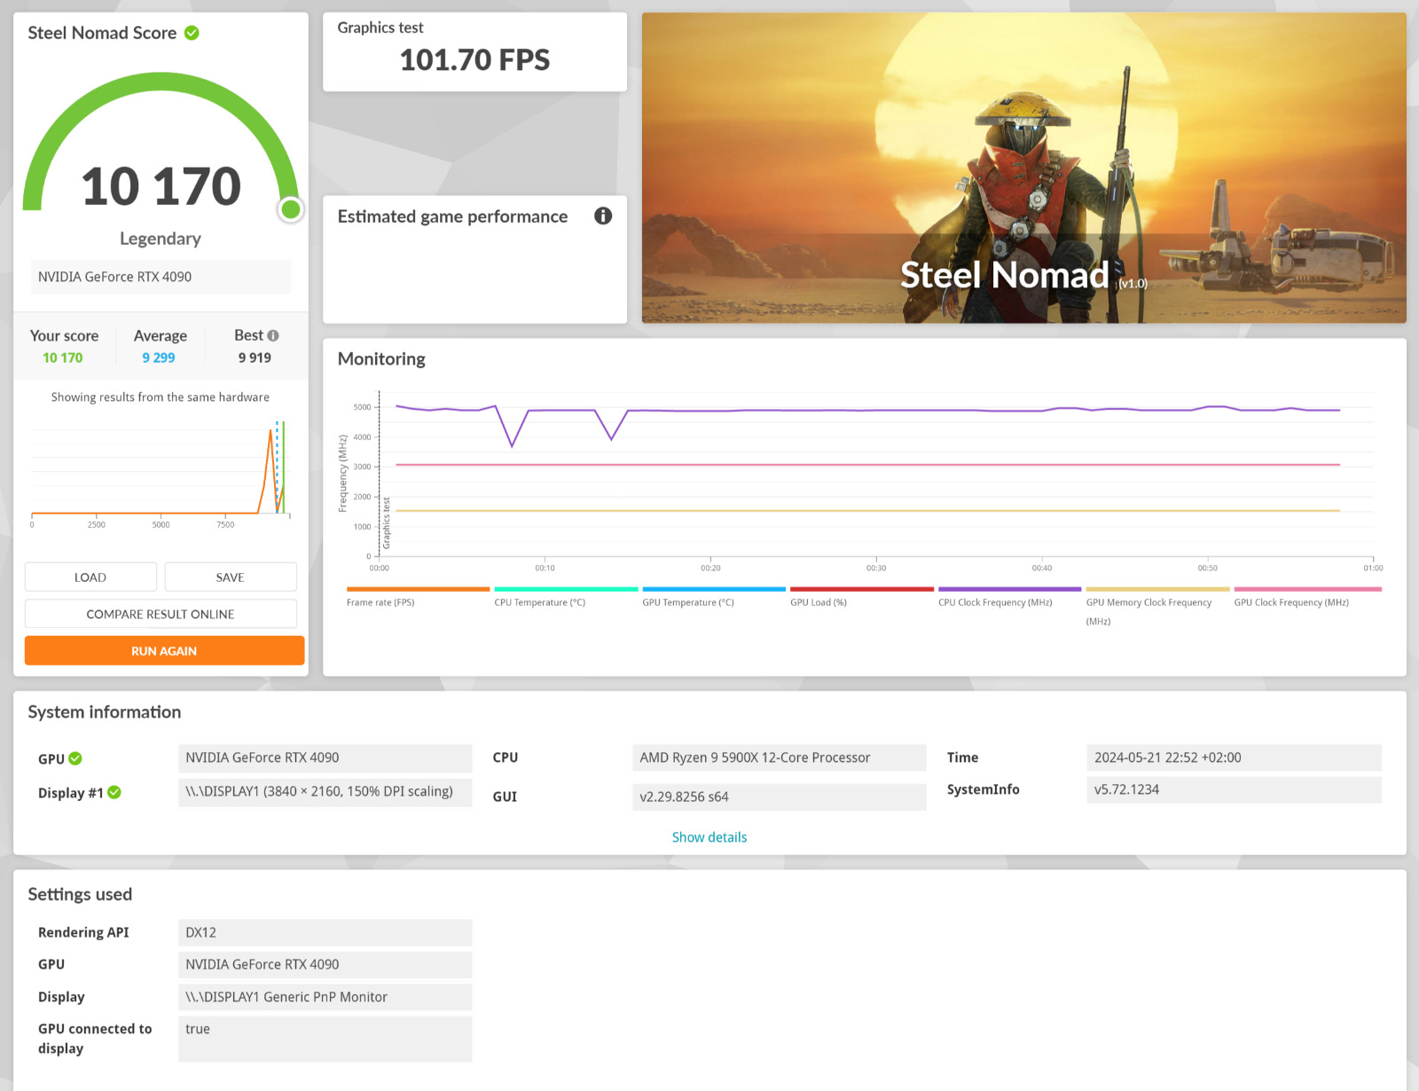Select the Time value 2024-05-21 22:52
This screenshot has width=1419, height=1091.
(1234, 757)
